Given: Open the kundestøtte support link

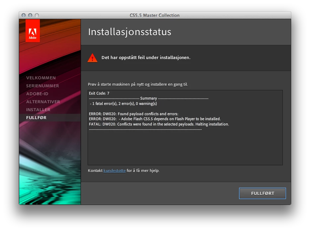Looking at the screenshot, I should pos(115,171).
